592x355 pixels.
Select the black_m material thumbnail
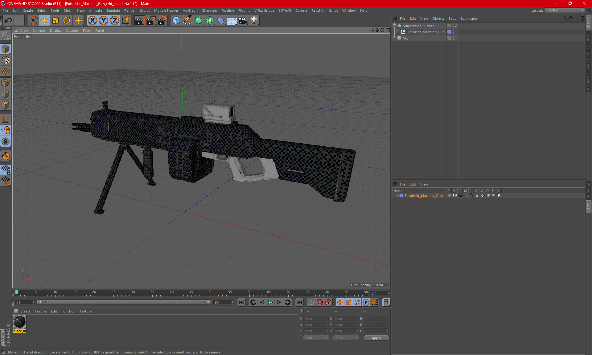click(x=19, y=322)
